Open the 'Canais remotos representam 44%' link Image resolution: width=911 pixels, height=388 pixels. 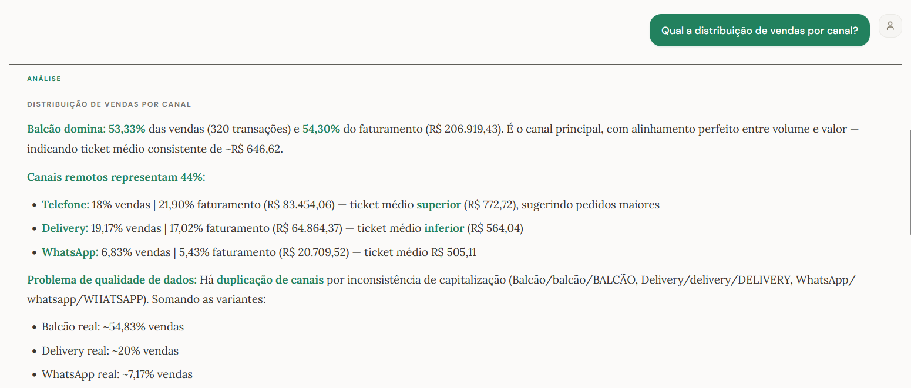pyautogui.click(x=116, y=177)
